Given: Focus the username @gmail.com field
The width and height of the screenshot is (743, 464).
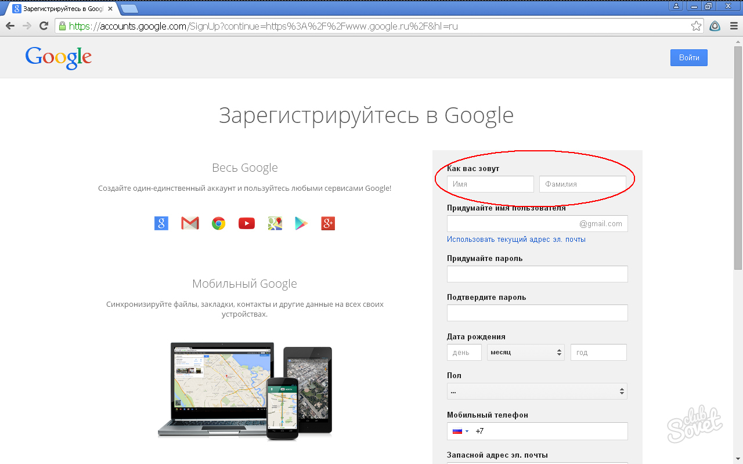Looking at the screenshot, I should [x=537, y=223].
